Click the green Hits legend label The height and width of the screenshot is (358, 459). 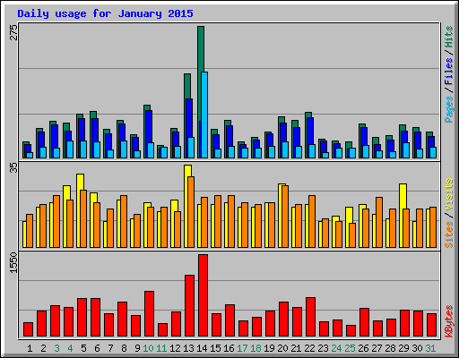[x=449, y=37]
